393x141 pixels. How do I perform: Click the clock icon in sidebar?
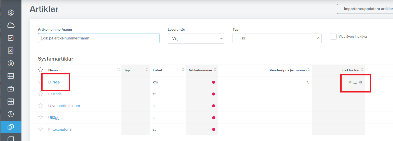[x=11, y=114]
